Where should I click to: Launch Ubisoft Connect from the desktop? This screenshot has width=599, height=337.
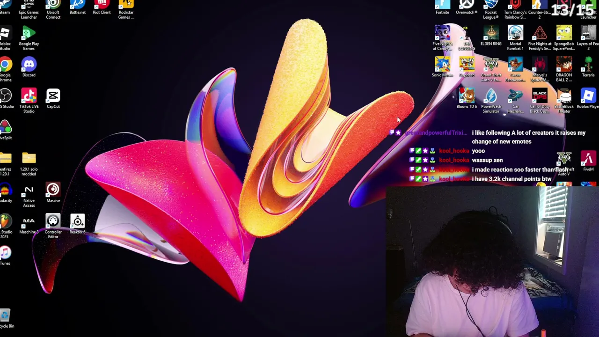click(53, 9)
